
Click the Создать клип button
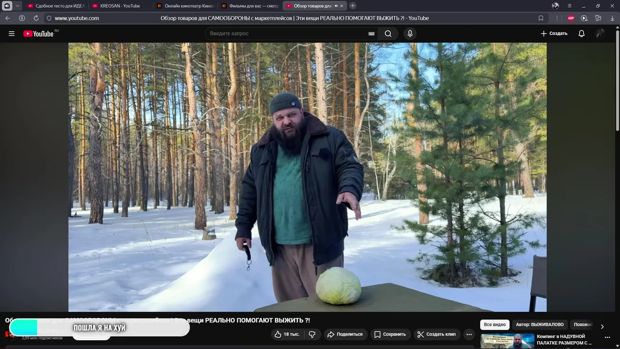point(436,334)
